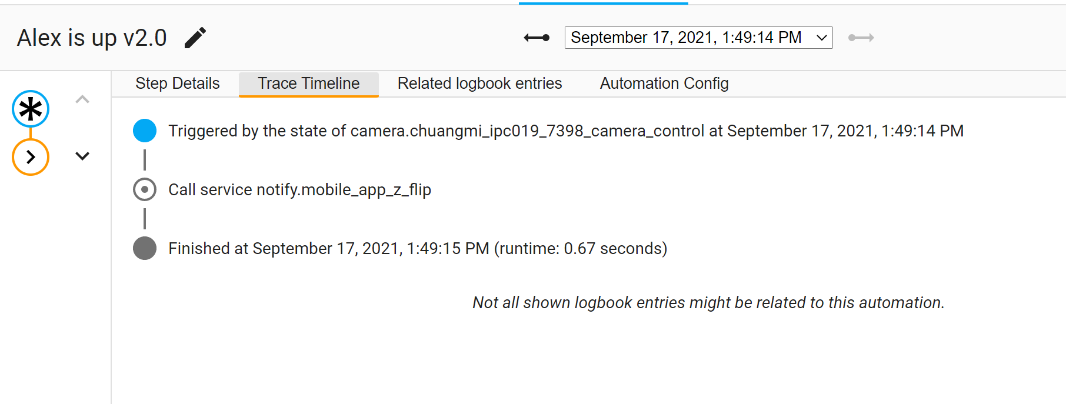Click the Call service notify.mobile_app_z_flip entry

click(x=299, y=189)
